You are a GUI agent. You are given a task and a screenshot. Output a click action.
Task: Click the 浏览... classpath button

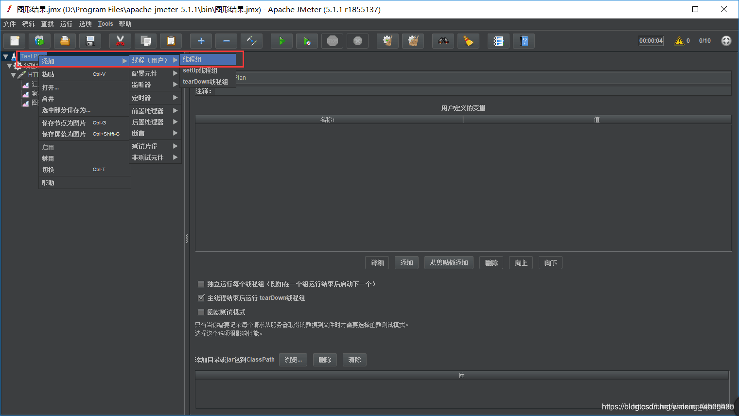point(293,360)
